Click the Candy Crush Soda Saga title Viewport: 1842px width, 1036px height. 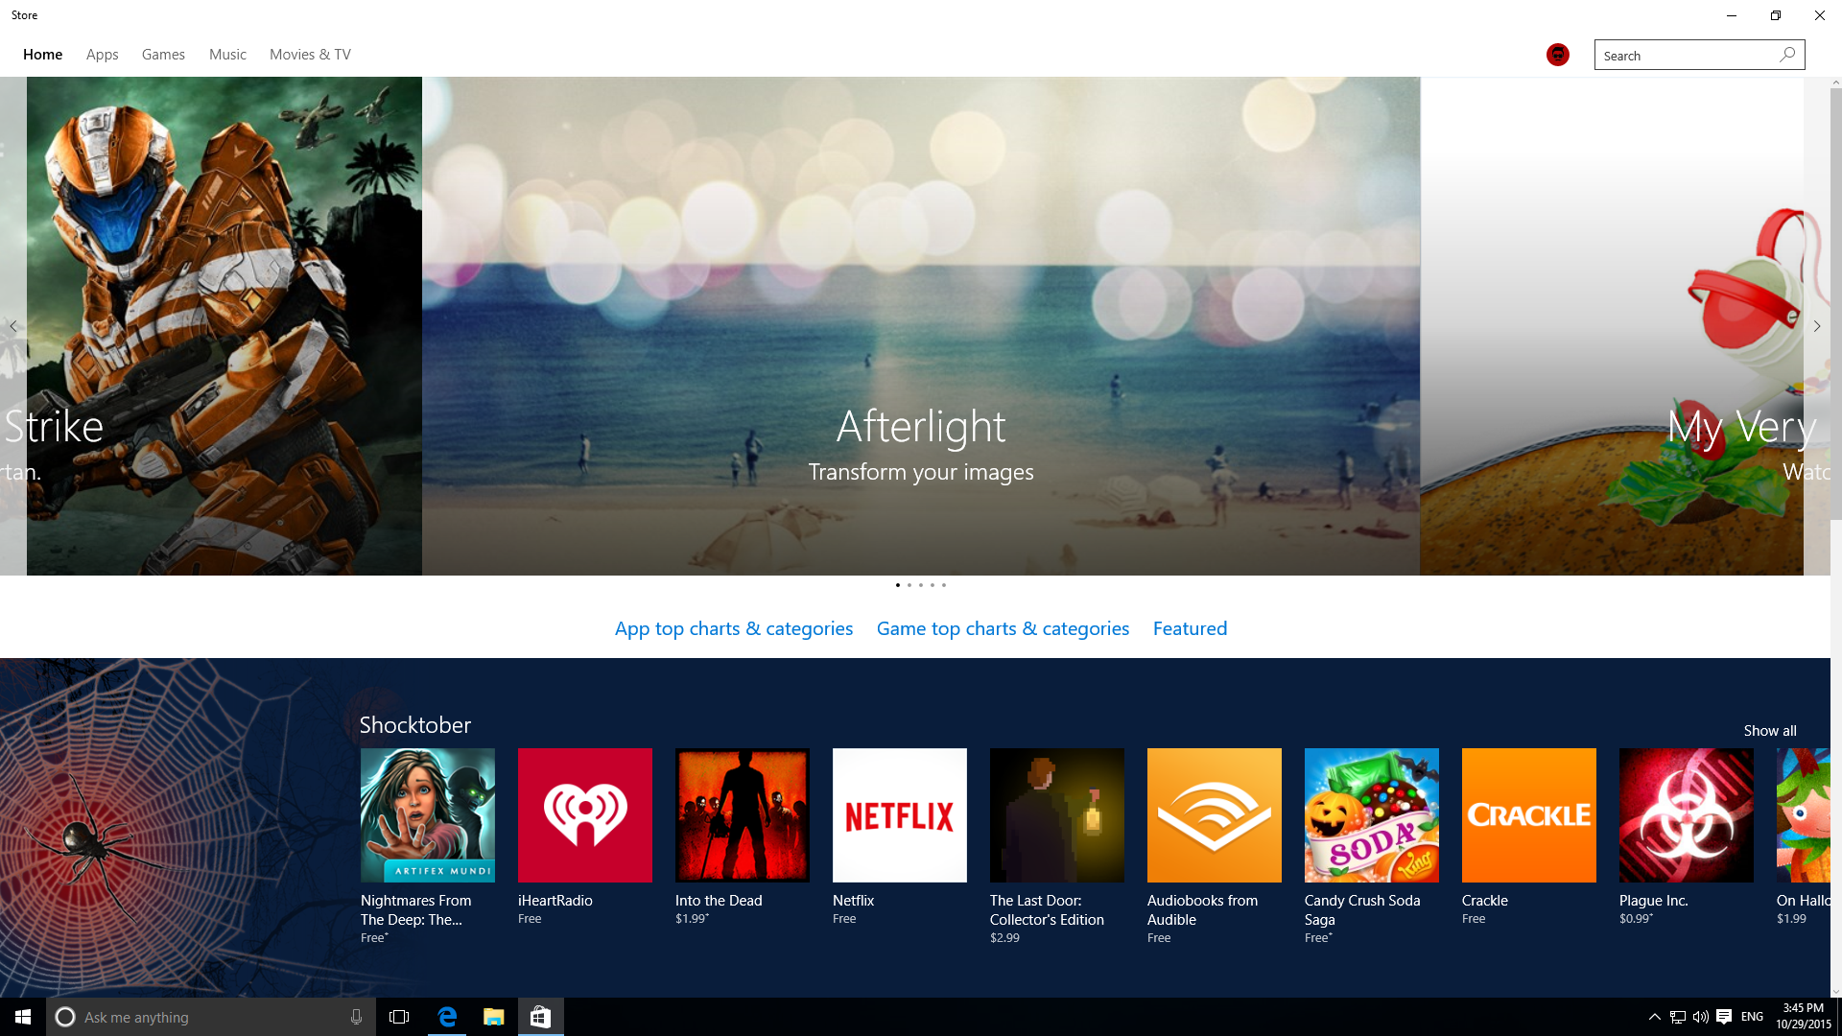tap(1362, 910)
